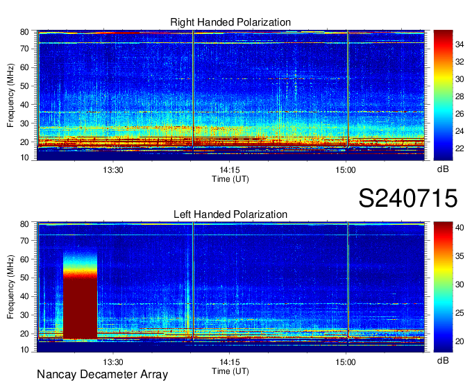Image resolution: width=472 pixels, height=383 pixels.
Task: Click the Frequency (MHz) axis label of Left Handed plot
Action: 10,287
